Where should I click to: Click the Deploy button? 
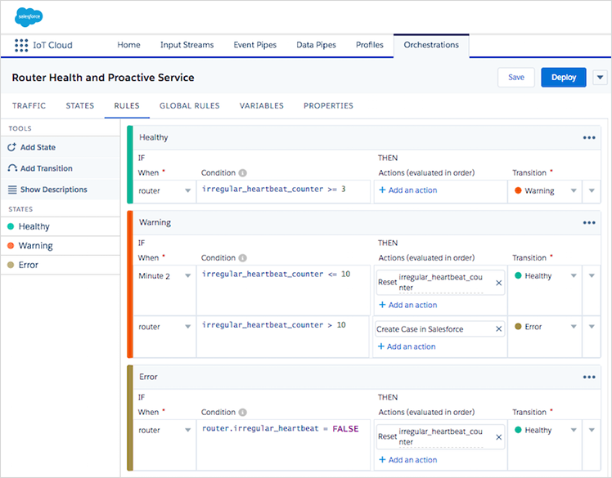[x=564, y=77]
